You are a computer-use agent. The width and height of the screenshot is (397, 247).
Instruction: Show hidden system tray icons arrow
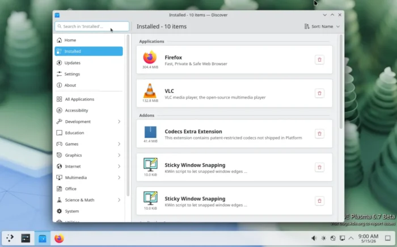pos(351,238)
